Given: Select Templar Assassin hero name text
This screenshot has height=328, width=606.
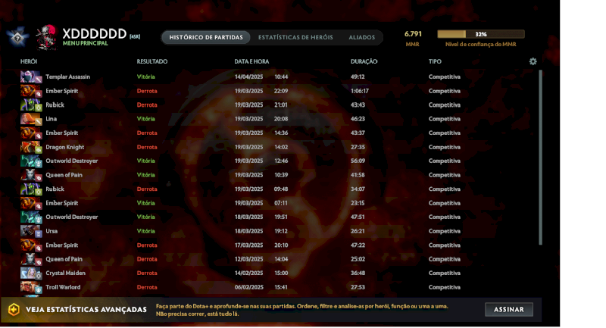Looking at the screenshot, I should point(67,77).
